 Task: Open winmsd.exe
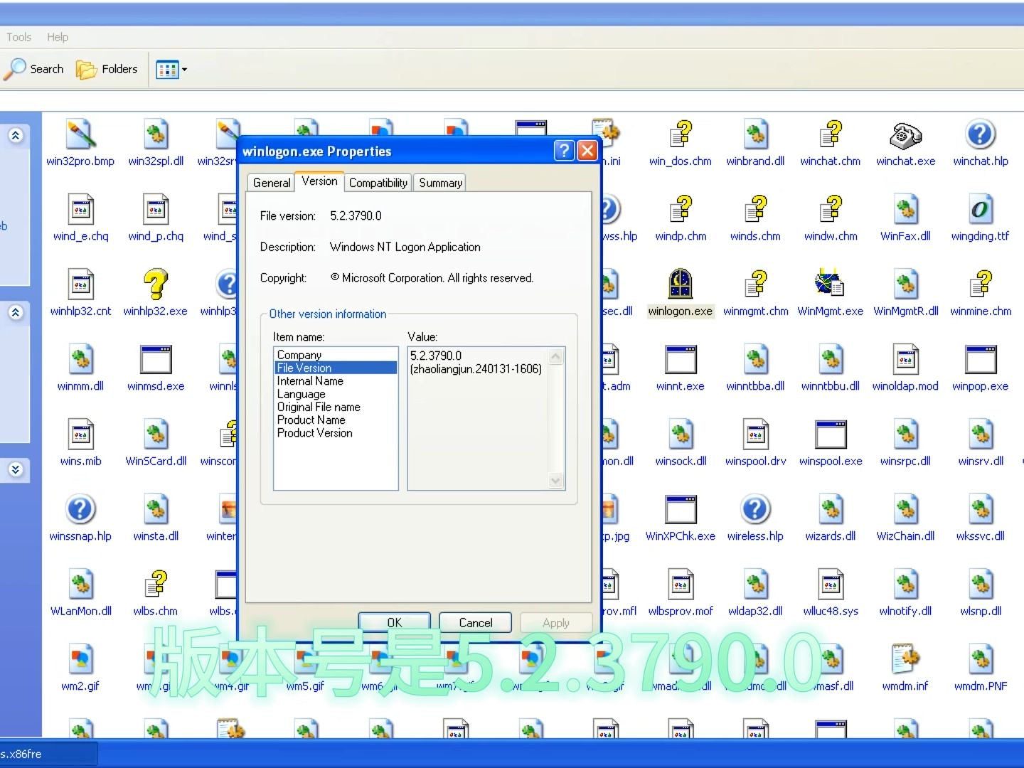(x=156, y=359)
